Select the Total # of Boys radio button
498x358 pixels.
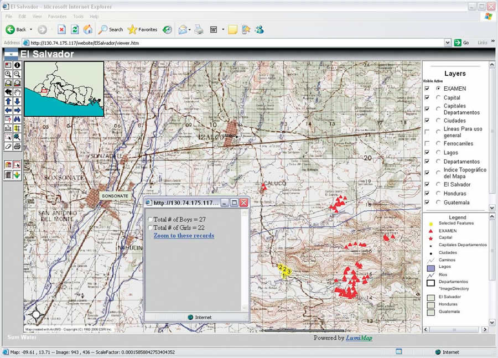150,220
